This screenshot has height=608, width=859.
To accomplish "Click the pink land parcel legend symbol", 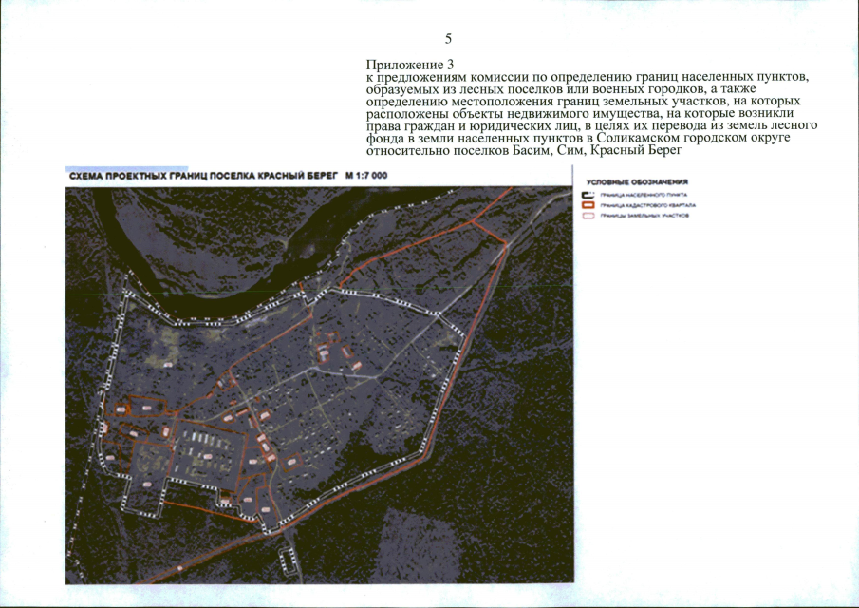I will click(x=588, y=216).
